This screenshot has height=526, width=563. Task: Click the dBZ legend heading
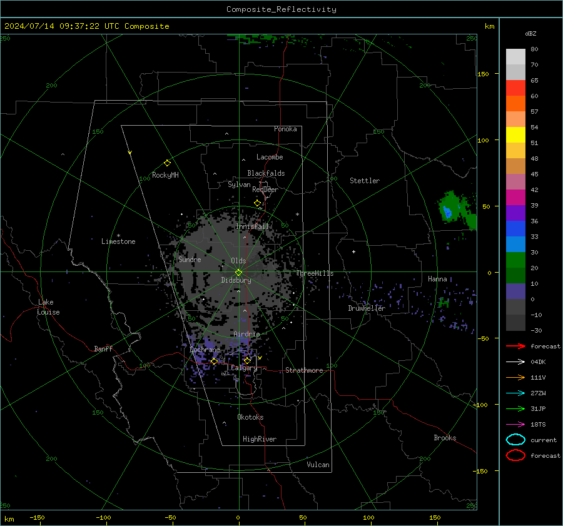tap(530, 33)
